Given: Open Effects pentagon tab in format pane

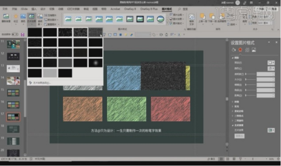Looking at the screenshot, I should 240,50.
